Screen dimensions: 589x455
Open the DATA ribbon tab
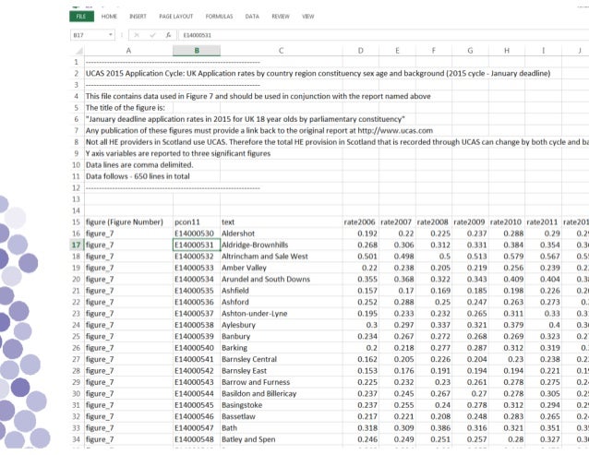click(x=252, y=17)
